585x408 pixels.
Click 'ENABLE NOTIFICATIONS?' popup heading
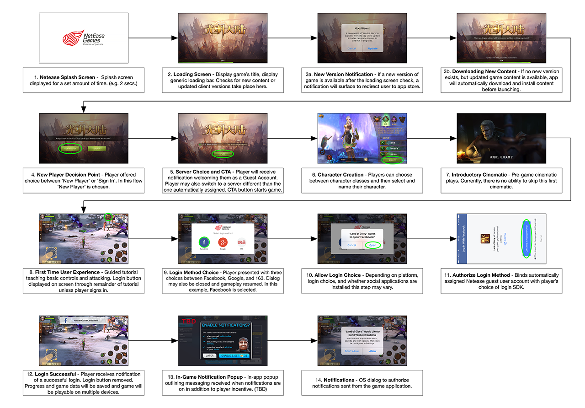click(x=225, y=324)
